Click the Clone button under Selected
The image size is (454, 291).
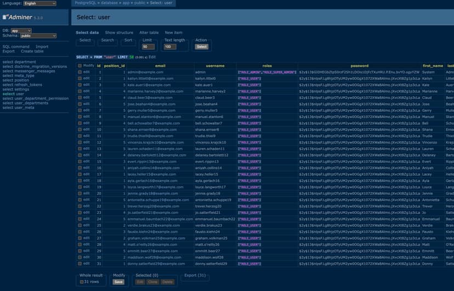(x=152, y=282)
